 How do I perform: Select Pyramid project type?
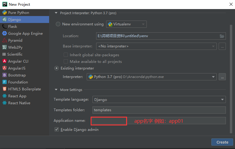25,40
